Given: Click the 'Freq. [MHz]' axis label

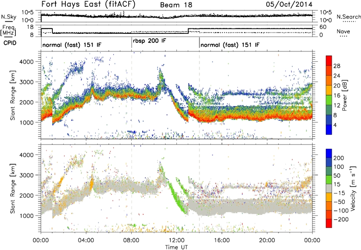Looking at the screenshot, I should 9,30.
